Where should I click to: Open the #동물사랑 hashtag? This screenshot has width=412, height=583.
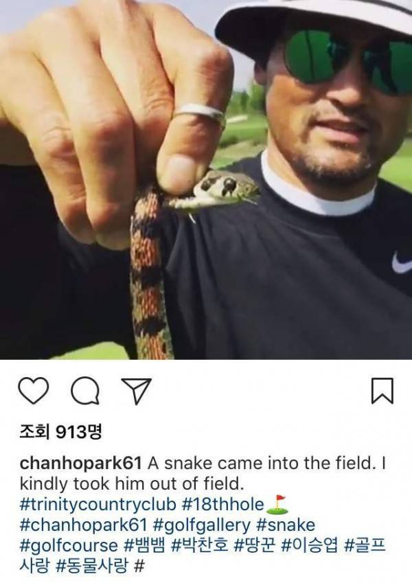[91, 567]
